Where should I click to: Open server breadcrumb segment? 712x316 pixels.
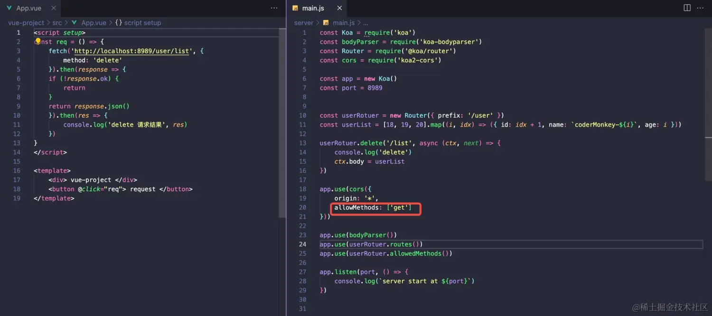click(x=304, y=23)
